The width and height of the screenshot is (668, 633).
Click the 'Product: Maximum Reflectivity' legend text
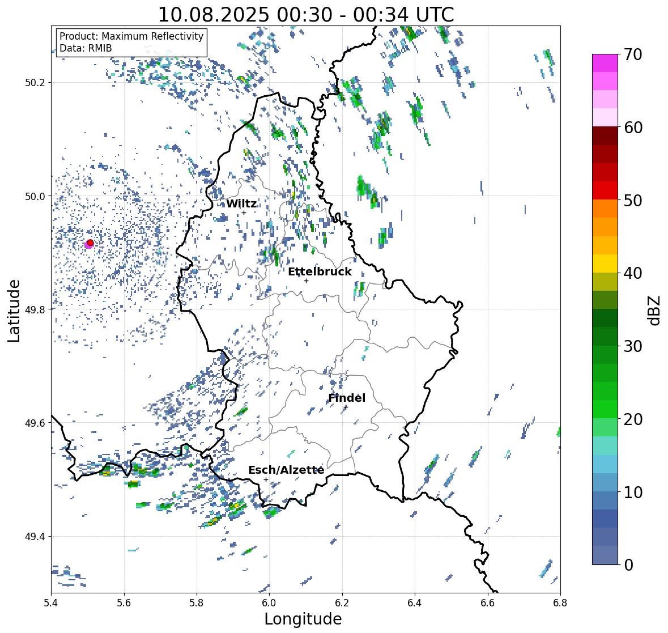point(131,36)
